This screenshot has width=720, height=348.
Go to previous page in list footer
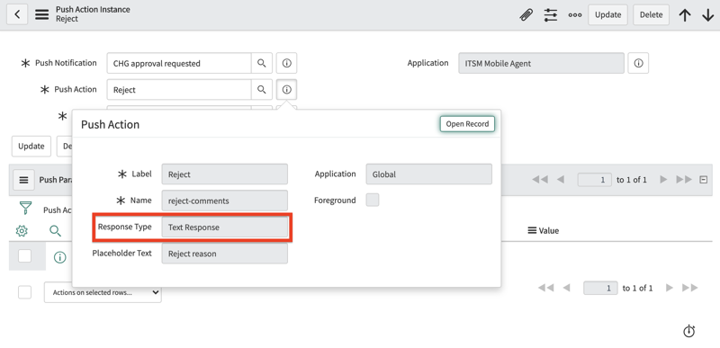(566, 288)
